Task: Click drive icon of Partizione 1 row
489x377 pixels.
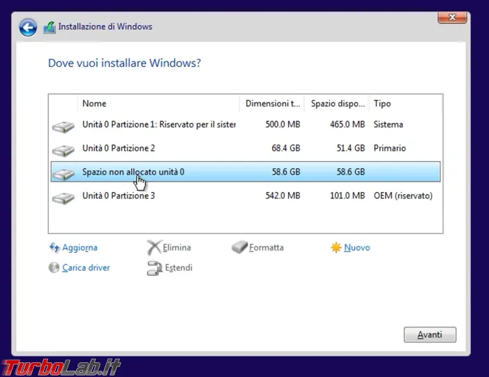Action: pyautogui.click(x=63, y=126)
